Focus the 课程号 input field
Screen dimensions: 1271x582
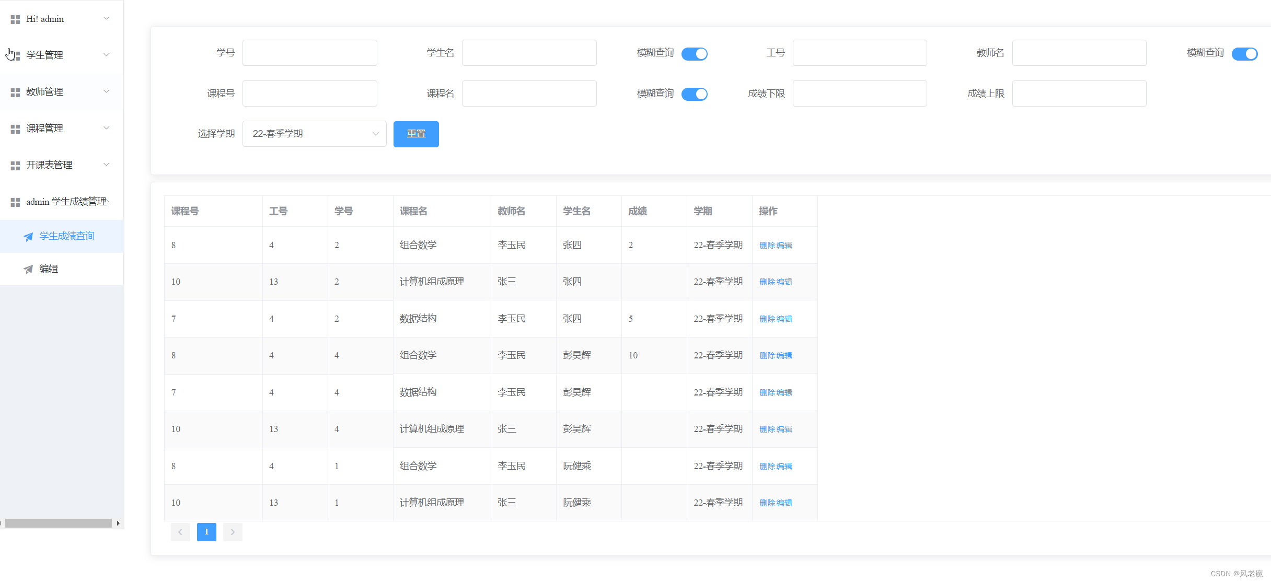[x=310, y=94]
